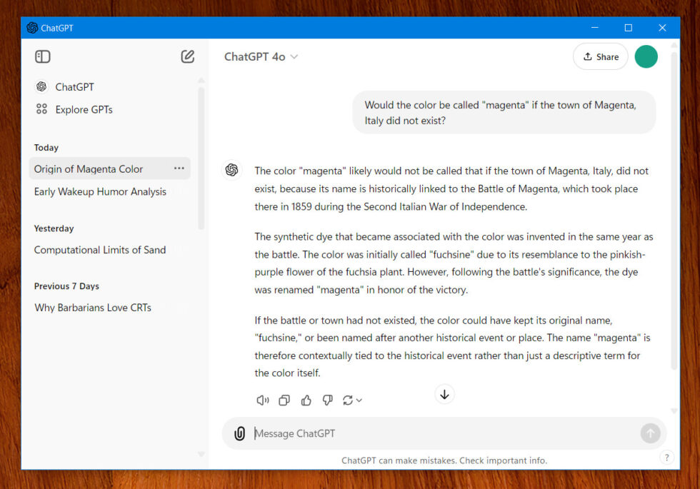
Task: Give the response a thumbs down
Action: [327, 400]
